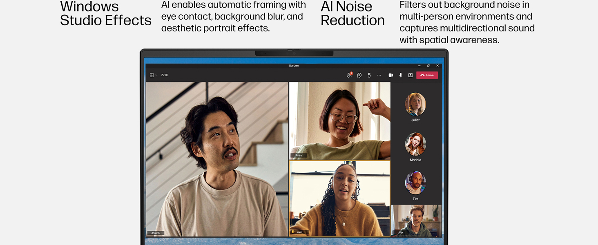This screenshot has width=598, height=245.
Task: Open the meeting chat panel
Action: point(359,75)
